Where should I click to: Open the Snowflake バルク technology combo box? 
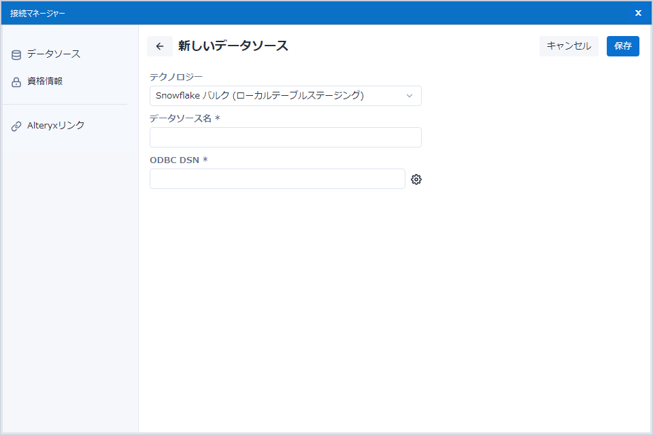click(279, 96)
